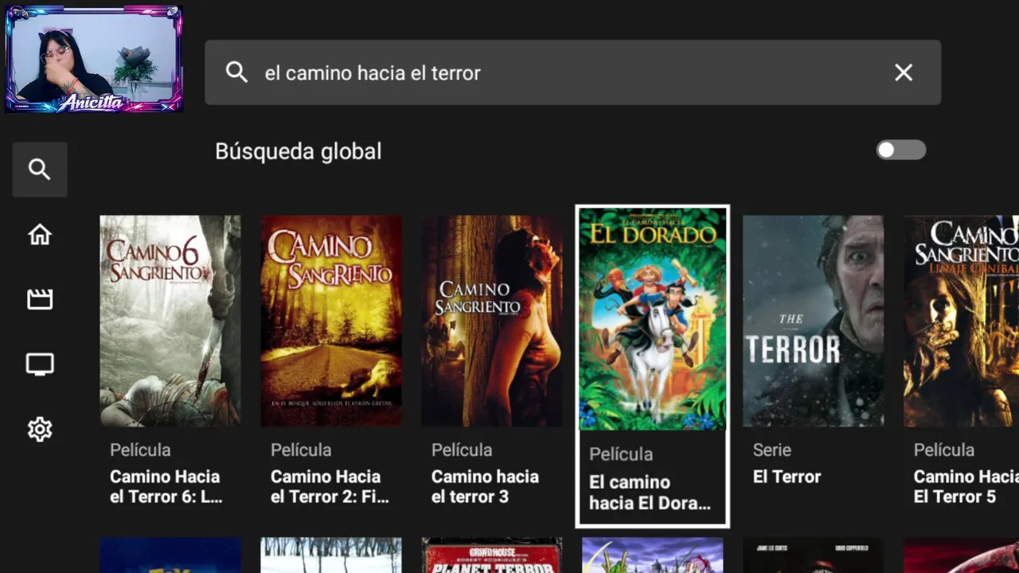
Task: Go to Home via the house icon
Action: pyautogui.click(x=40, y=235)
